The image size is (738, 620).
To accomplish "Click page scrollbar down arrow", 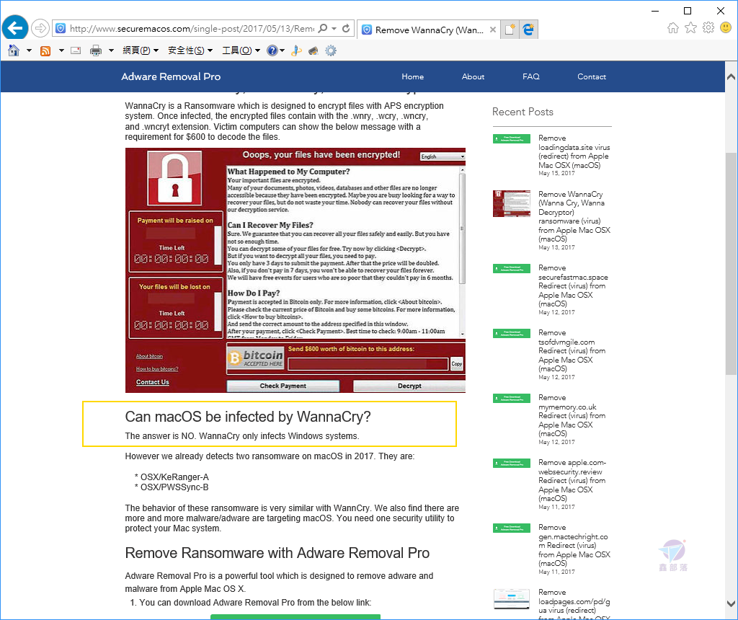I will pyautogui.click(x=731, y=603).
